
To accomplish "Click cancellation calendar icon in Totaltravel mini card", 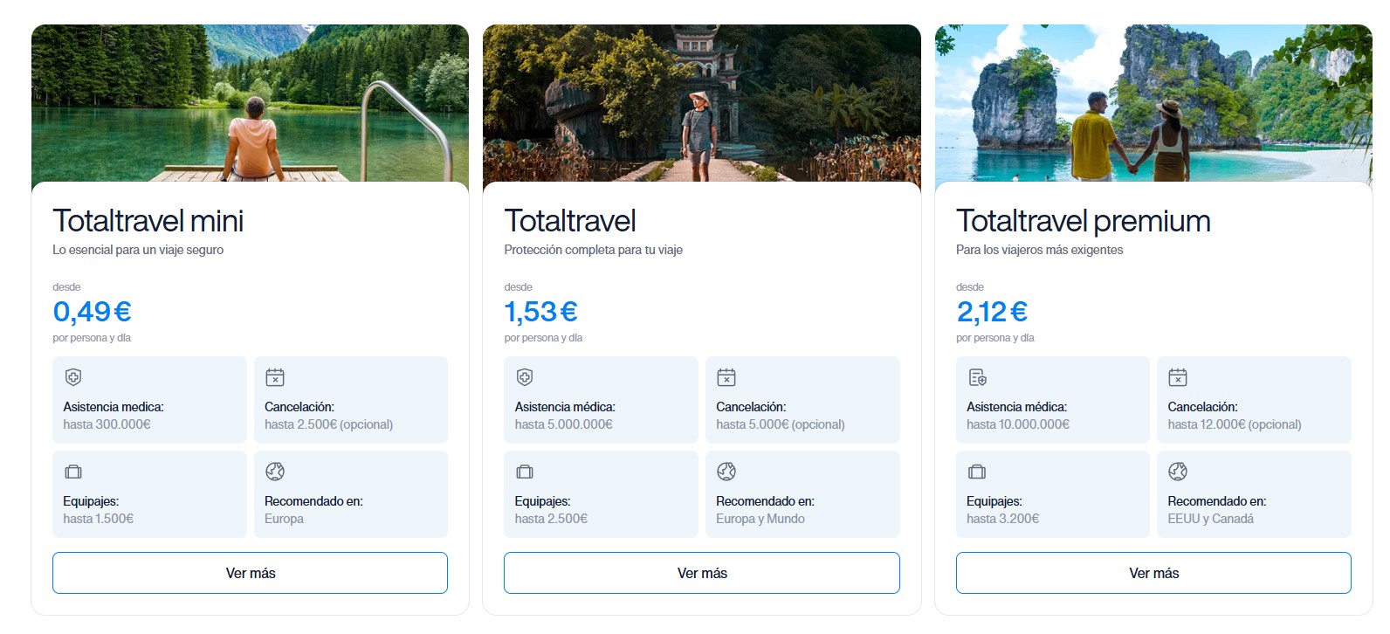I will (x=275, y=377).
